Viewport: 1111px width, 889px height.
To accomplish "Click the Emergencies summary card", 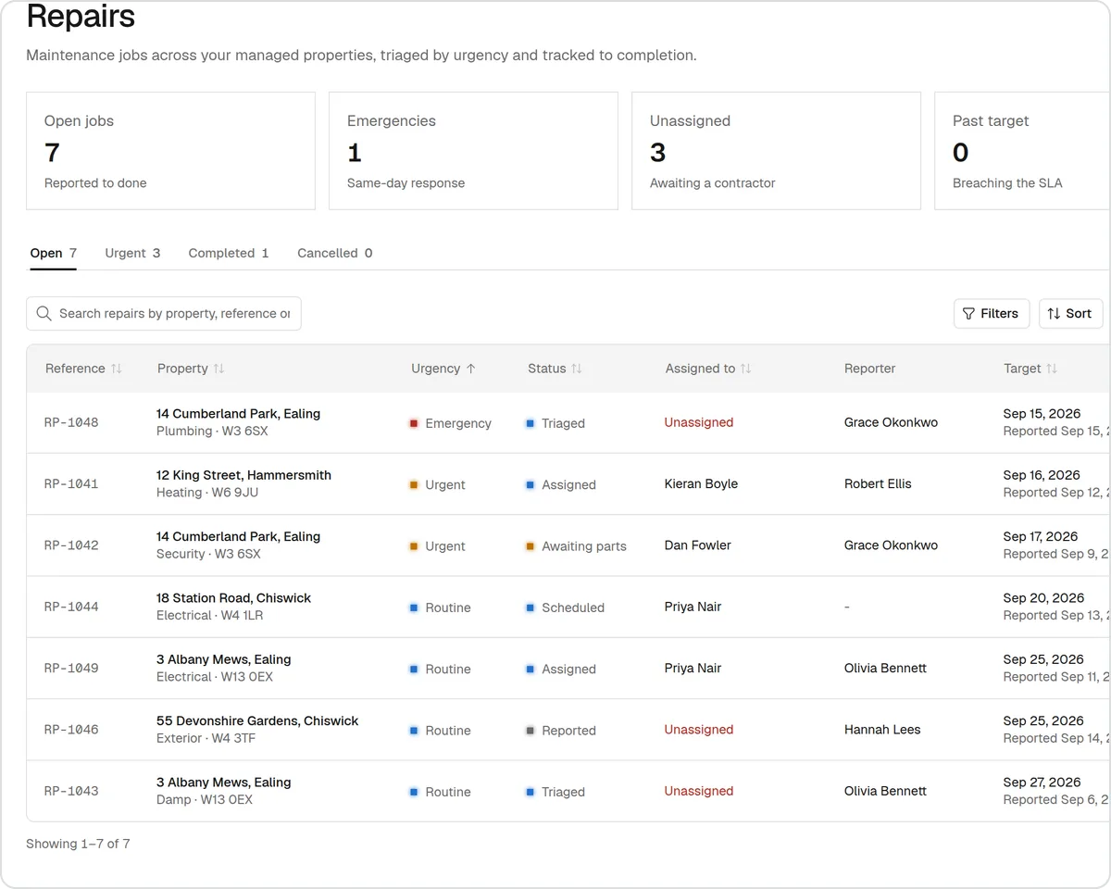I will click(x=473, y=151).
